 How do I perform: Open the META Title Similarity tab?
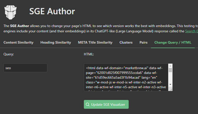(95, 42)
